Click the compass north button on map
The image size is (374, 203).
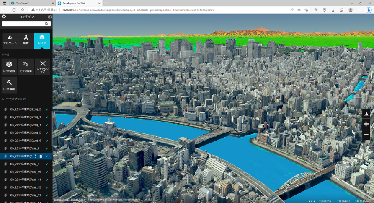[366, 114]
